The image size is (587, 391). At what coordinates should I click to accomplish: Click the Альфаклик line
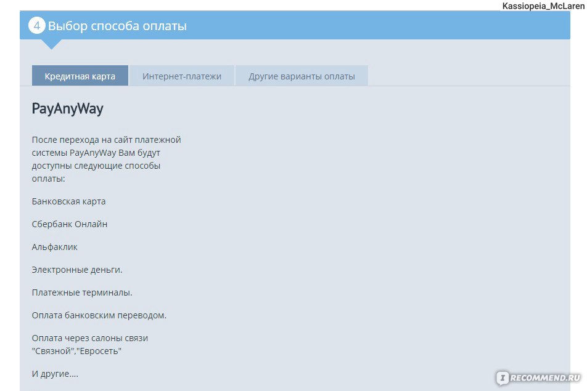[x=55, y=247]
